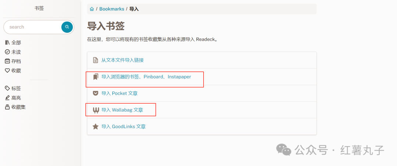Choose 导入浏览器的书签、Pinboard、Instapaper
397x166 pixels.
(146, 77)
